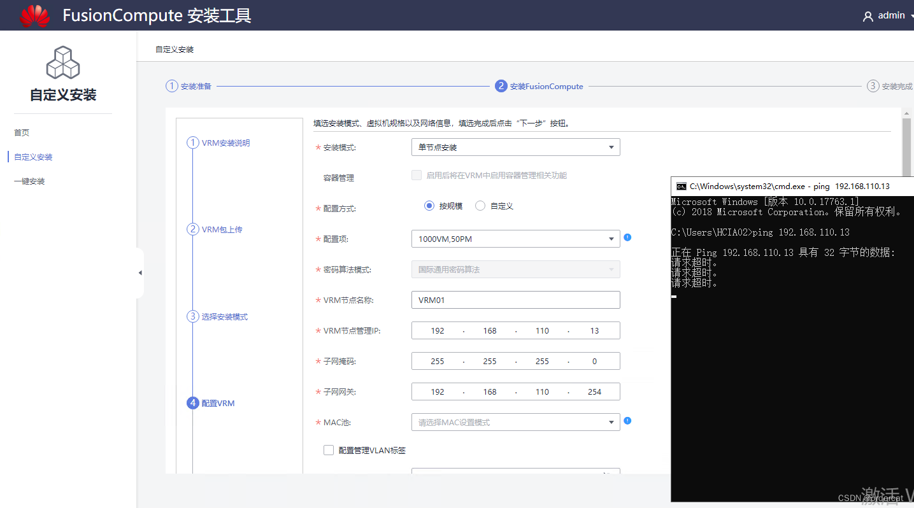Check 配置管理VLAN标签

(x=329, y=450)
